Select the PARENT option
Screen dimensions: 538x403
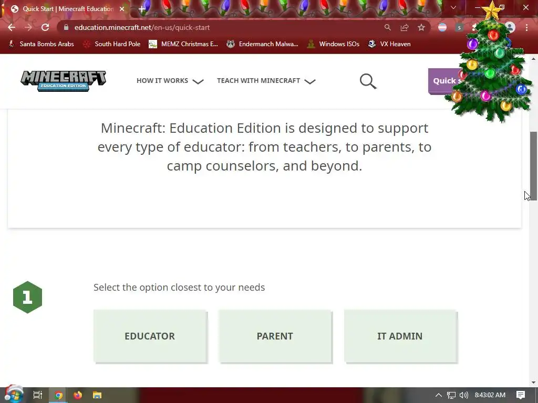coord(275,336)
